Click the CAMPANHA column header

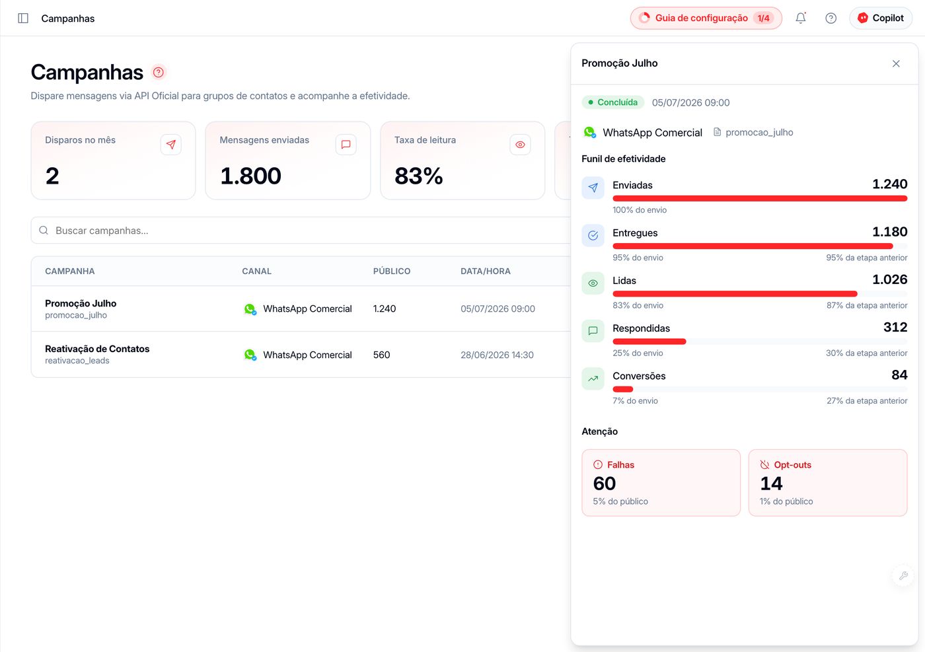coord(70,272)
